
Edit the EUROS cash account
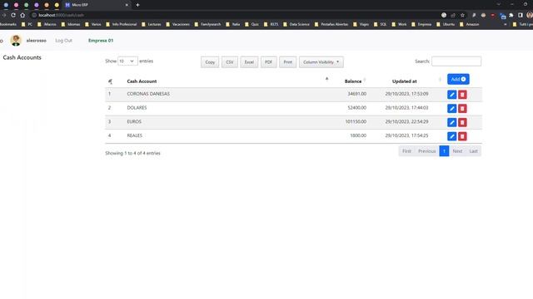[x=451, y=122]
